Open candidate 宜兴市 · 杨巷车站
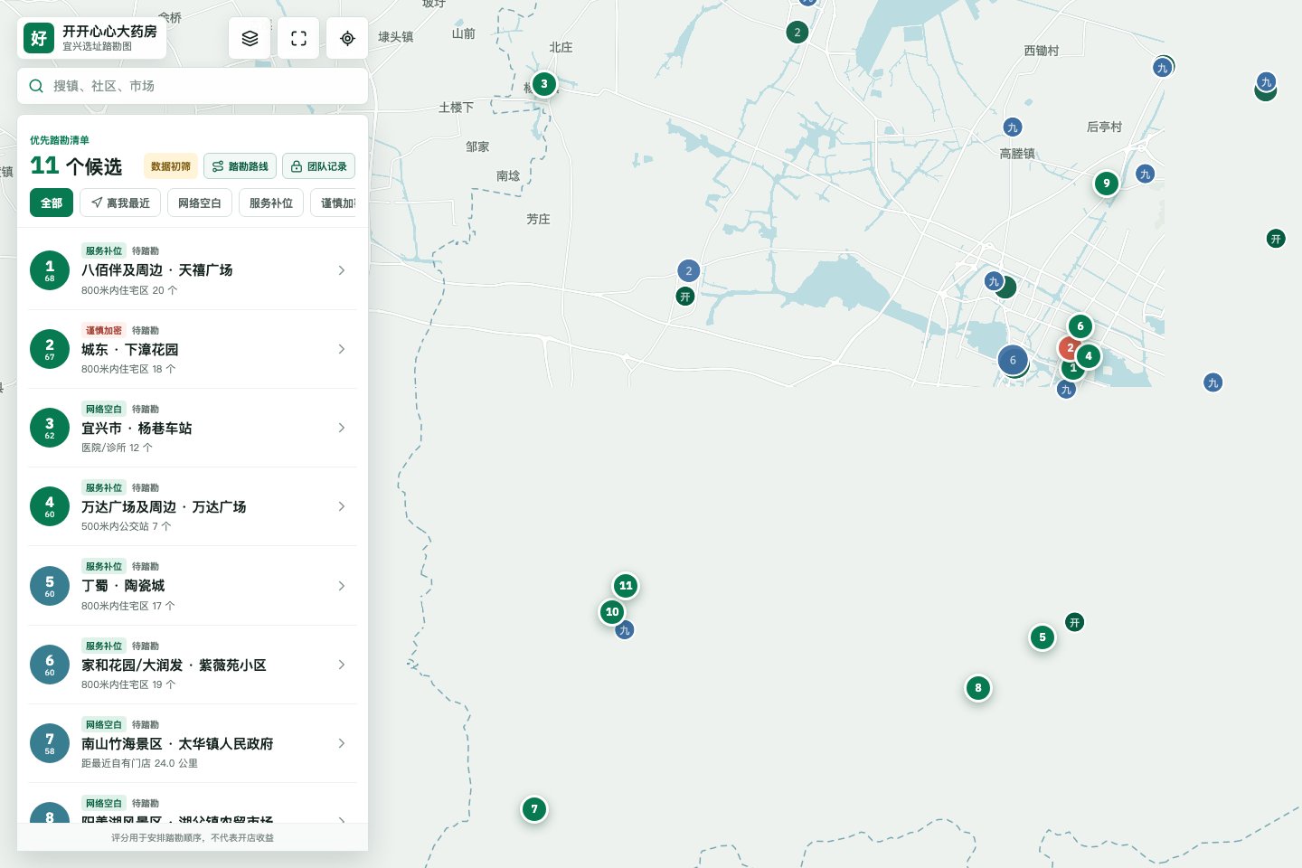The image size is (1302, 868). click(193, 428)
